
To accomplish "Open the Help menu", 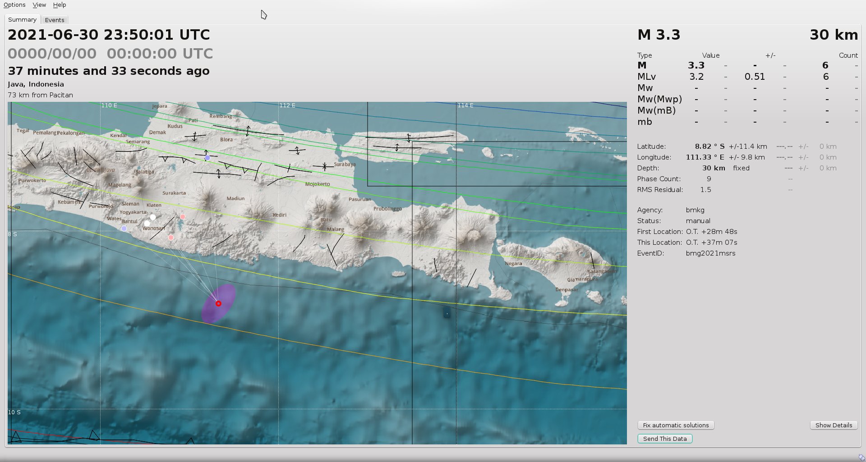I will [60, 5].
